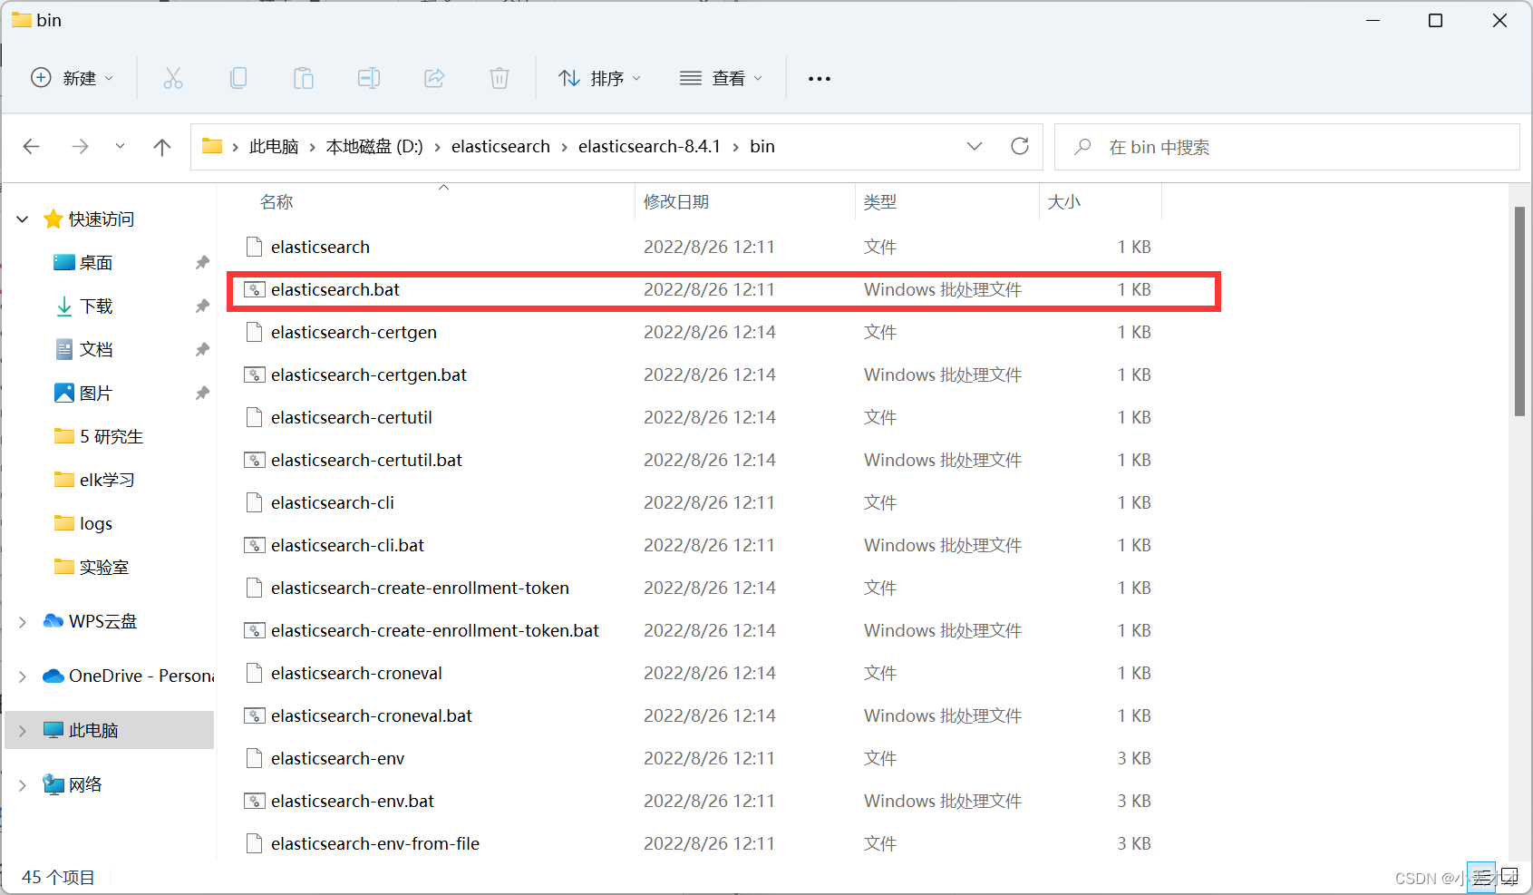Select elasticsearch-create-enrollment-token file without extension

point(420,588)
